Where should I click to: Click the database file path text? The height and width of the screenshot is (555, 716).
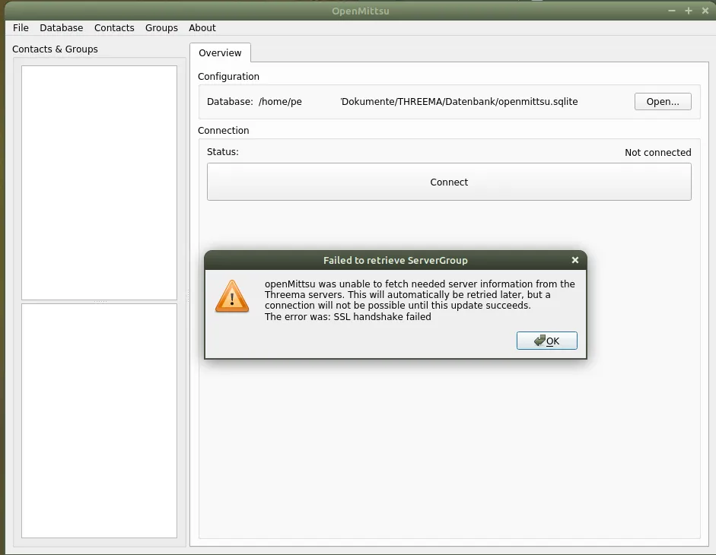[x=418, y=102]
